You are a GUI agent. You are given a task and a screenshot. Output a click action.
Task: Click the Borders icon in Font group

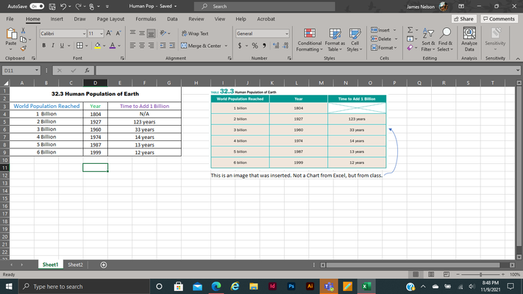point(79,46)
